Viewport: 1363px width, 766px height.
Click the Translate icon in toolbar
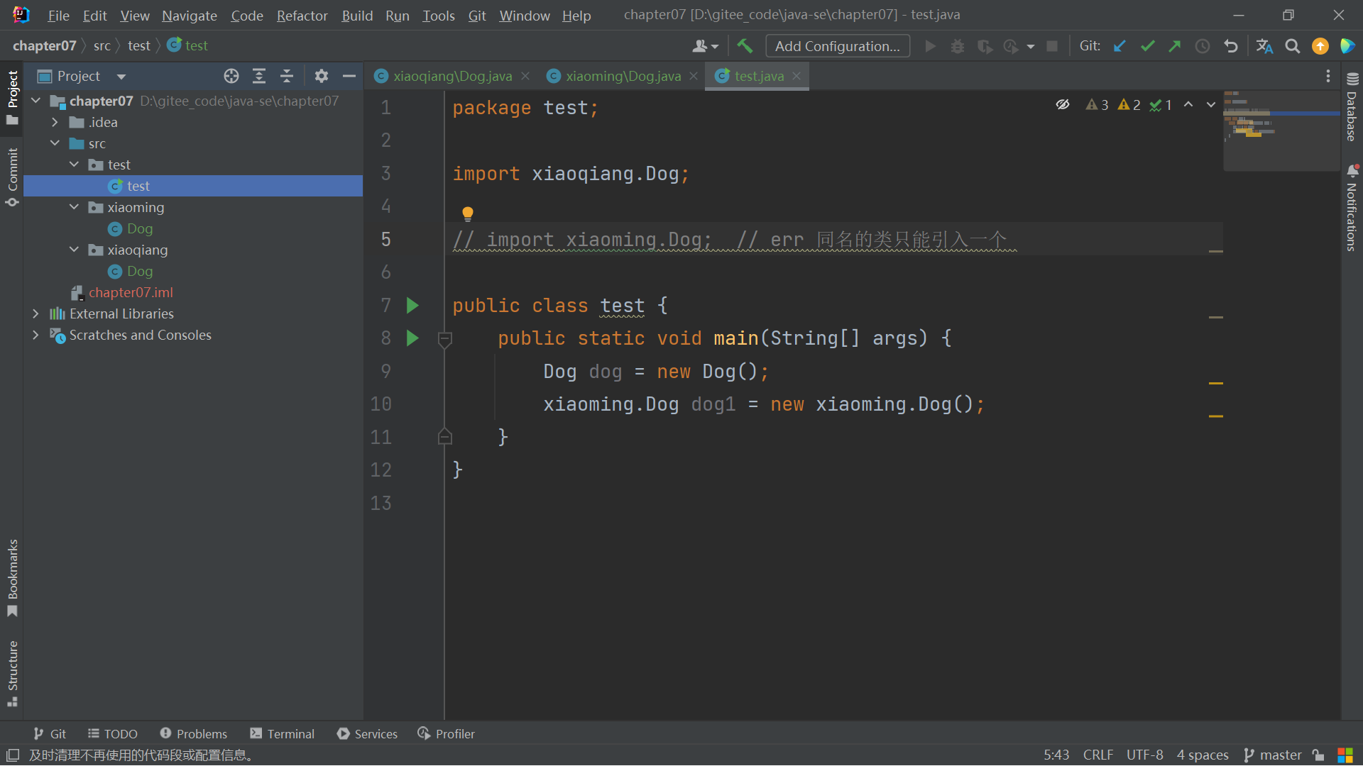pos(1264,46)
